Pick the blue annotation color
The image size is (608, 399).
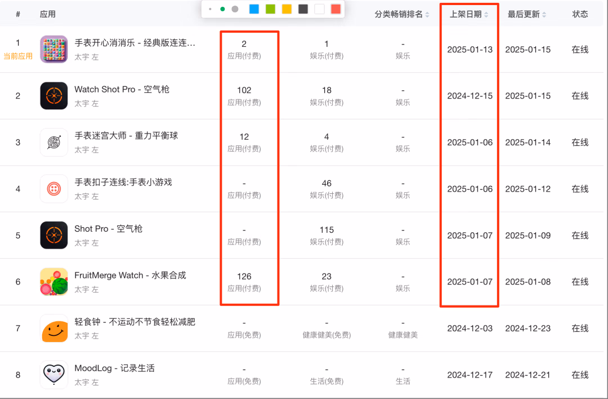(x=254, y=9)
